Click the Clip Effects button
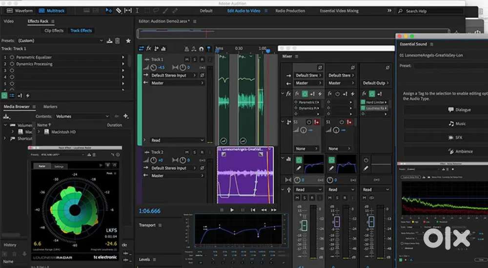The height and width of the screenshot is (268, 488). pos(54,31)
